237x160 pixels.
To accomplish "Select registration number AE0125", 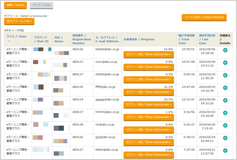I will (78, 87).
